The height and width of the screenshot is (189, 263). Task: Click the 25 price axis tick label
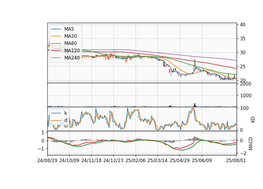(x=243, y=67)
